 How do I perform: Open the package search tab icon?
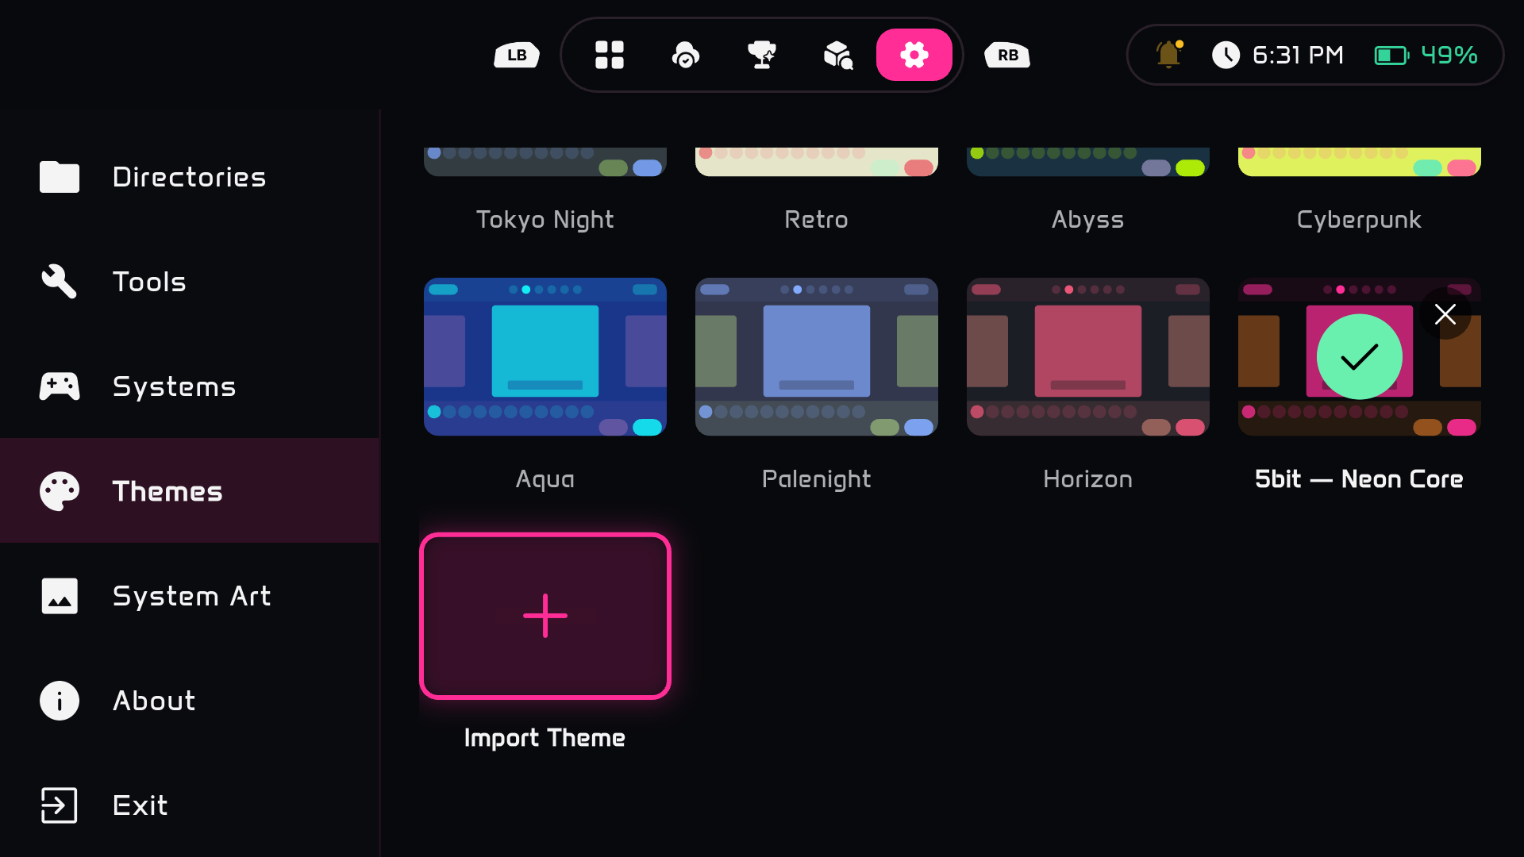838,55
